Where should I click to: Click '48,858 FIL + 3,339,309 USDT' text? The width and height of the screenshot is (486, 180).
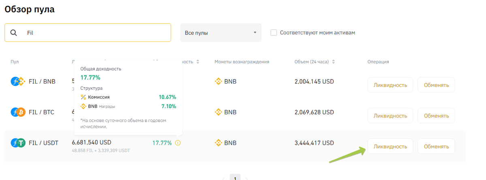101,151
